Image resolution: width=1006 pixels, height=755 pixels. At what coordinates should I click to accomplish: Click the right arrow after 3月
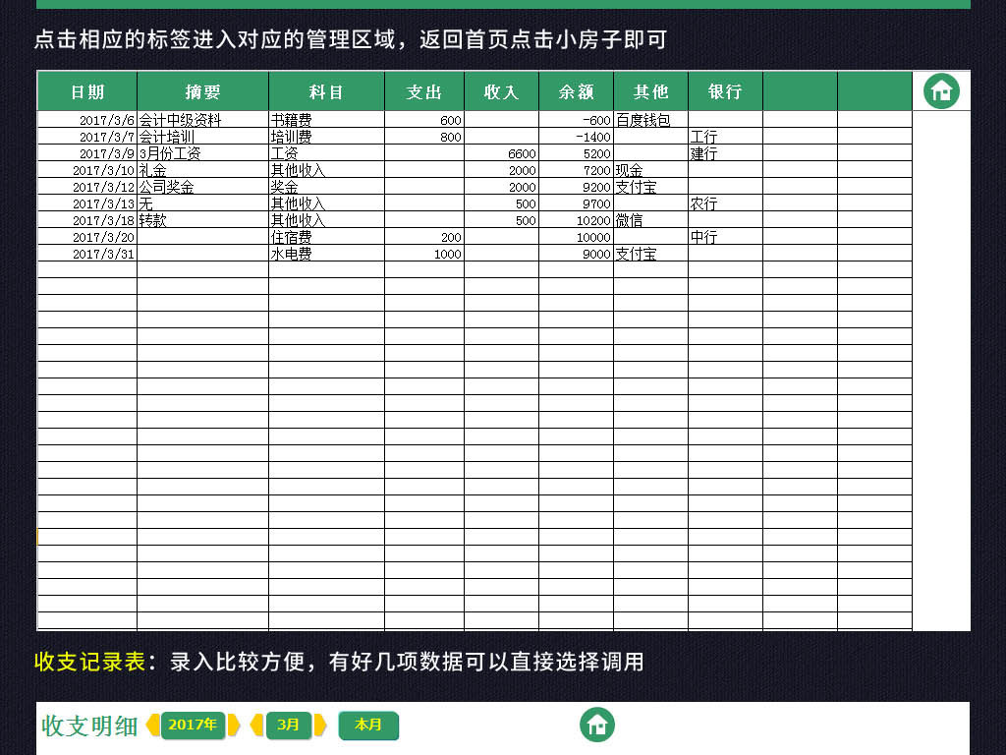click(x=319, y=725)
